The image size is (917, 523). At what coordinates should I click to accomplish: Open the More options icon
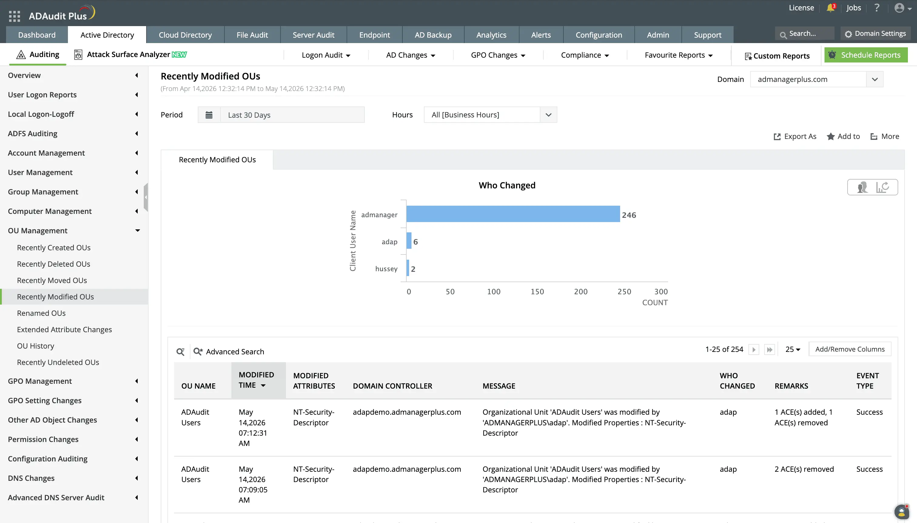pyautogui.click(x=874, y=137)
